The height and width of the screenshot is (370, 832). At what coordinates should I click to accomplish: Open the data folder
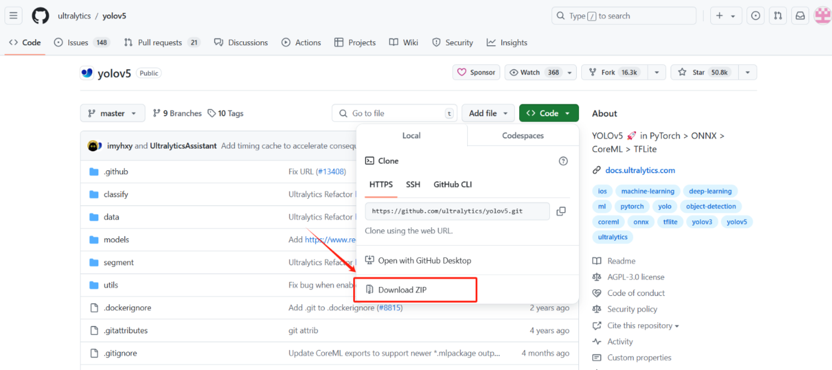click(x=111, y=217)
